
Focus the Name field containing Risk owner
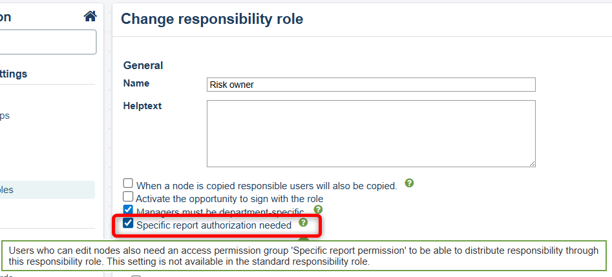(371, 85)
